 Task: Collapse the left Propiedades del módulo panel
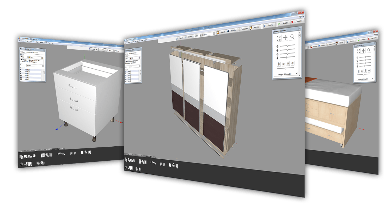click(44, 50)
